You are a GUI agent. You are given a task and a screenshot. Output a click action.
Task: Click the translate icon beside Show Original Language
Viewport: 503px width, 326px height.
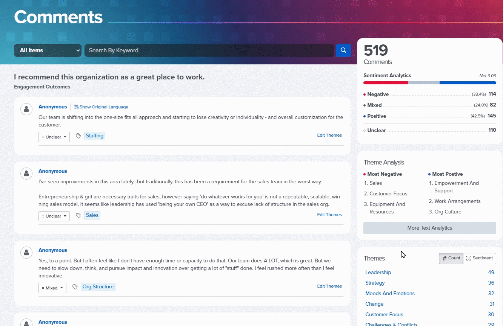pos(76,107)
